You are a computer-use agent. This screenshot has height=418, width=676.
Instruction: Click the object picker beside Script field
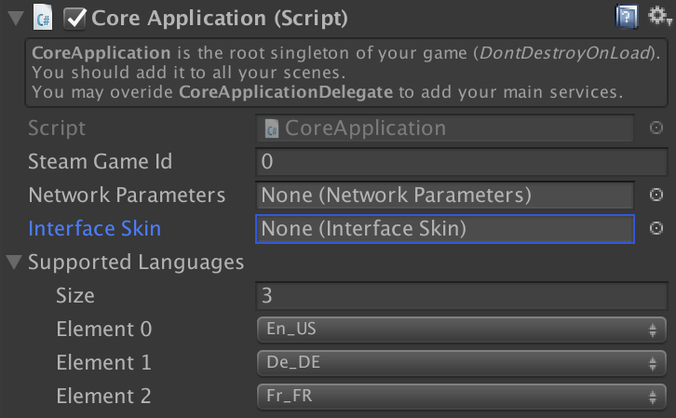pyautogui.click(x=656, y=128)
